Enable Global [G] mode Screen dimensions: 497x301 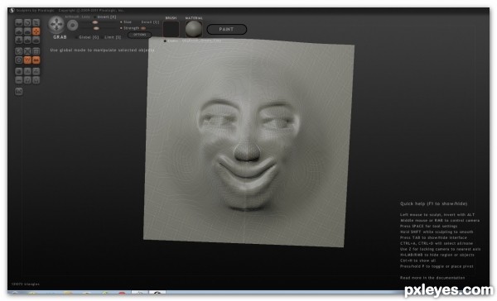pos(87,37)
